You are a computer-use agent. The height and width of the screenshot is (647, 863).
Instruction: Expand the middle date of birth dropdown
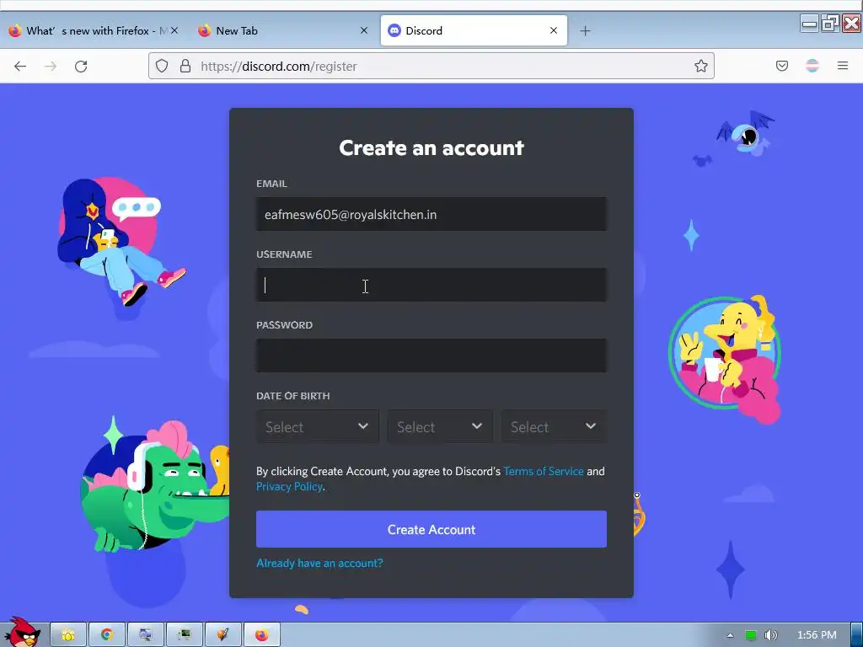pyautogui.click(x=440, y=426)
